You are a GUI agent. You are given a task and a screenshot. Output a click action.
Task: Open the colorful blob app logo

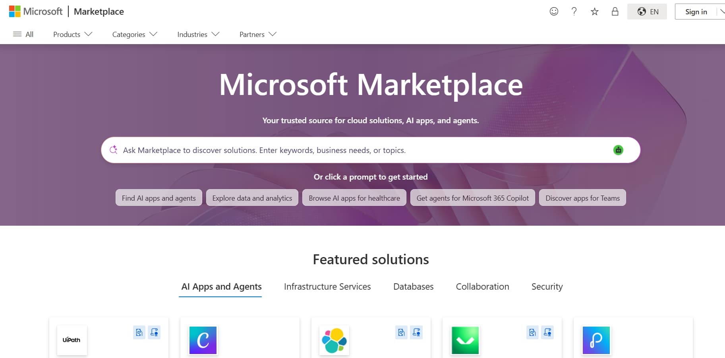[x=334, y=340]
